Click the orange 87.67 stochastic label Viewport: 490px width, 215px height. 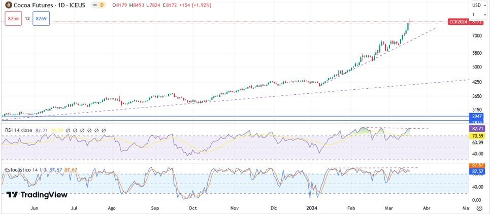pyautogui.click(x=476, y=165)
